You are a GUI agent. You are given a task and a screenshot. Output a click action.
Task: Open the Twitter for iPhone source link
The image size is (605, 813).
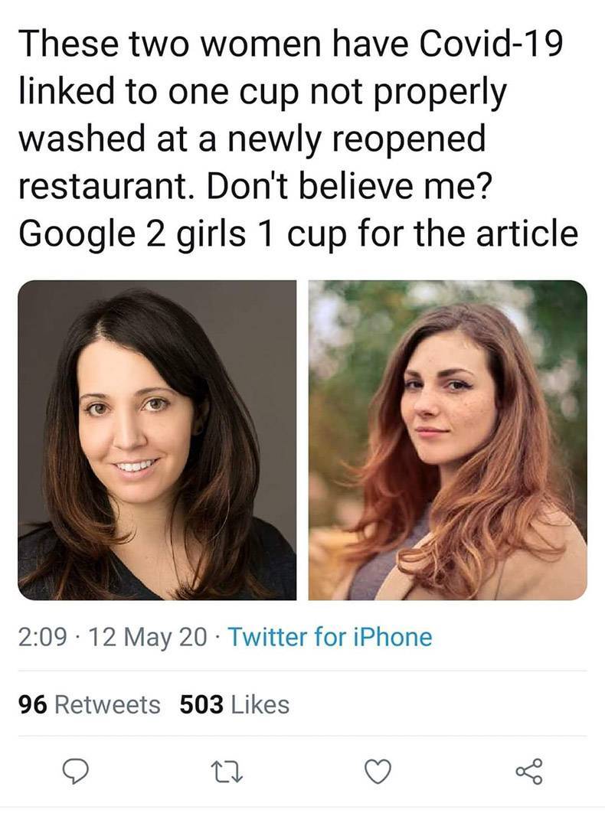click(x=329, y=637)
